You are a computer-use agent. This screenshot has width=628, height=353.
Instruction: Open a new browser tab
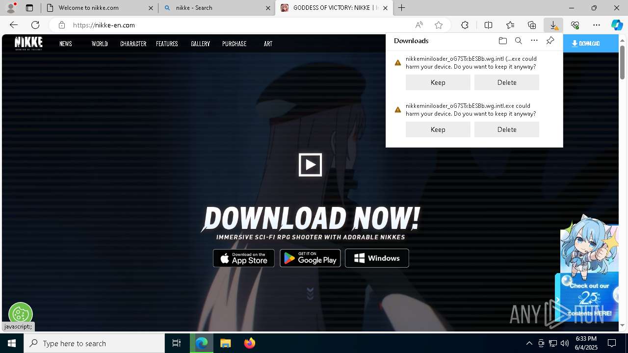[x=402, y=8]
